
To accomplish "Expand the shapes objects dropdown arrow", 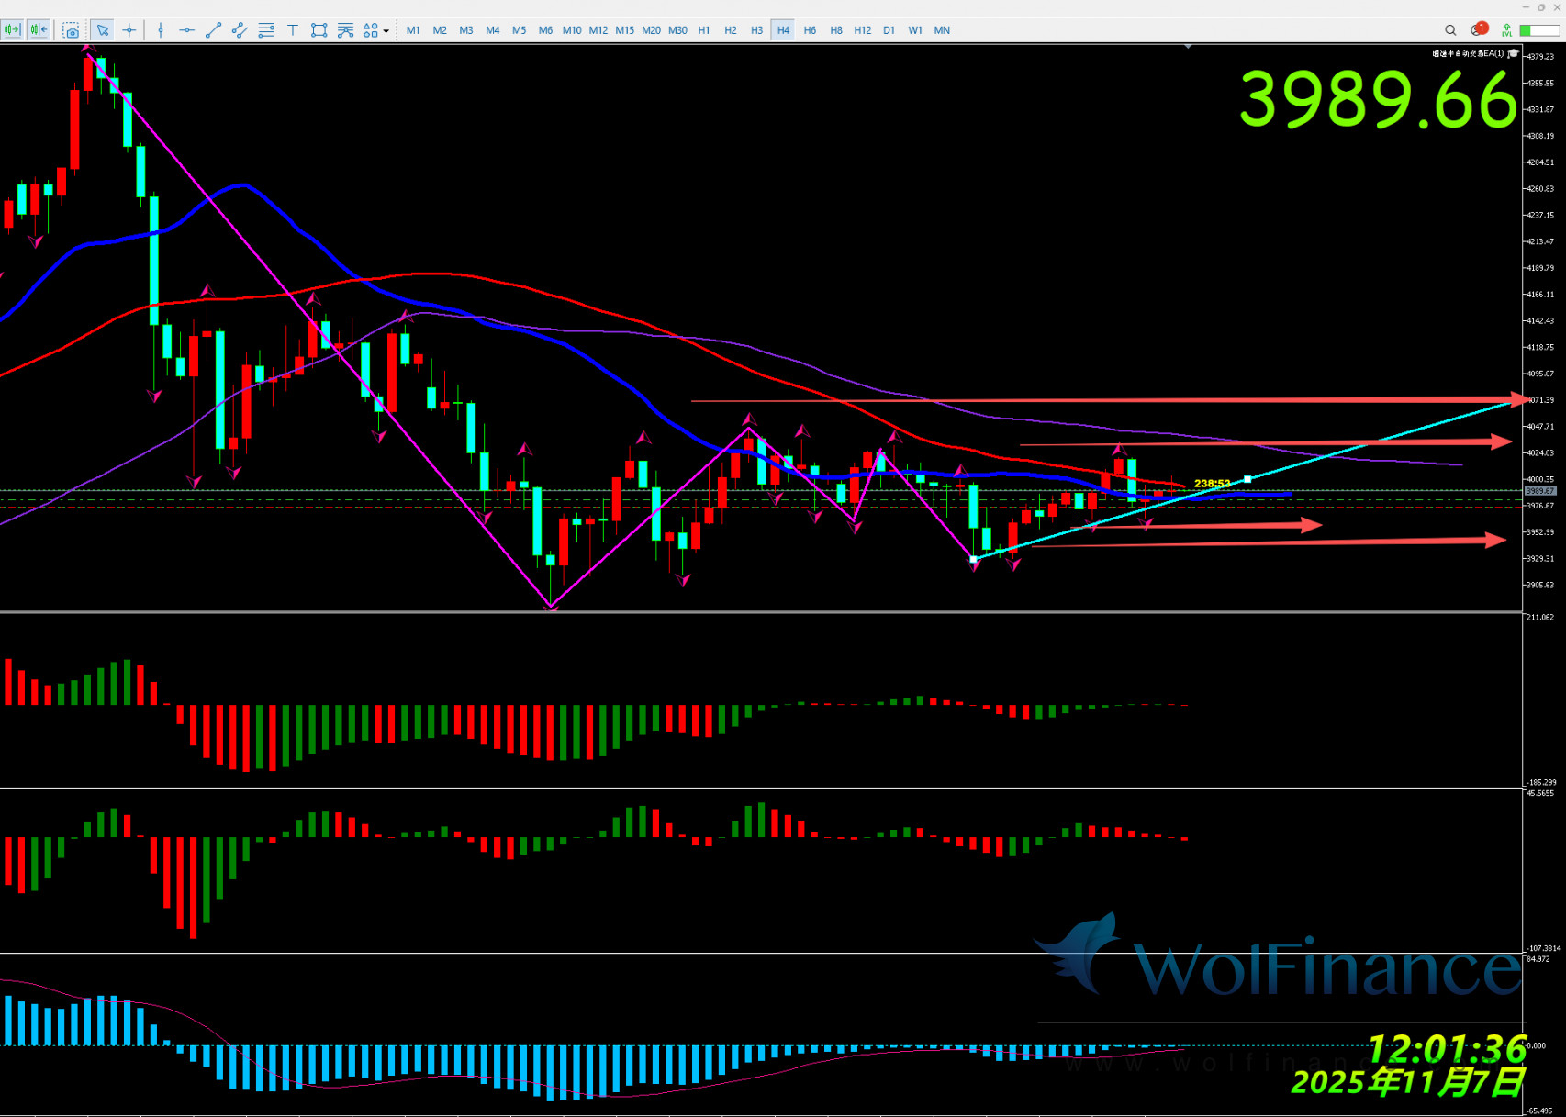I will (x=386, y=31).
